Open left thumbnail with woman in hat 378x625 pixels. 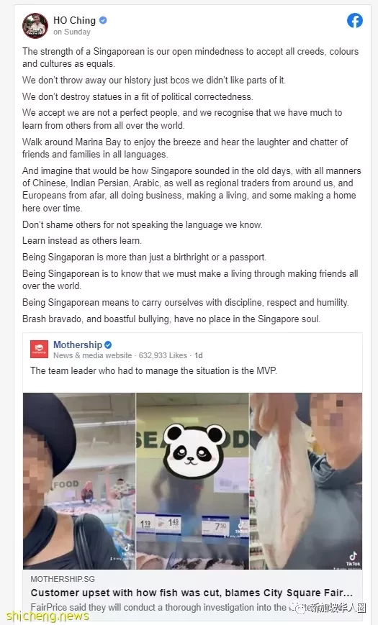coord(79,480)
